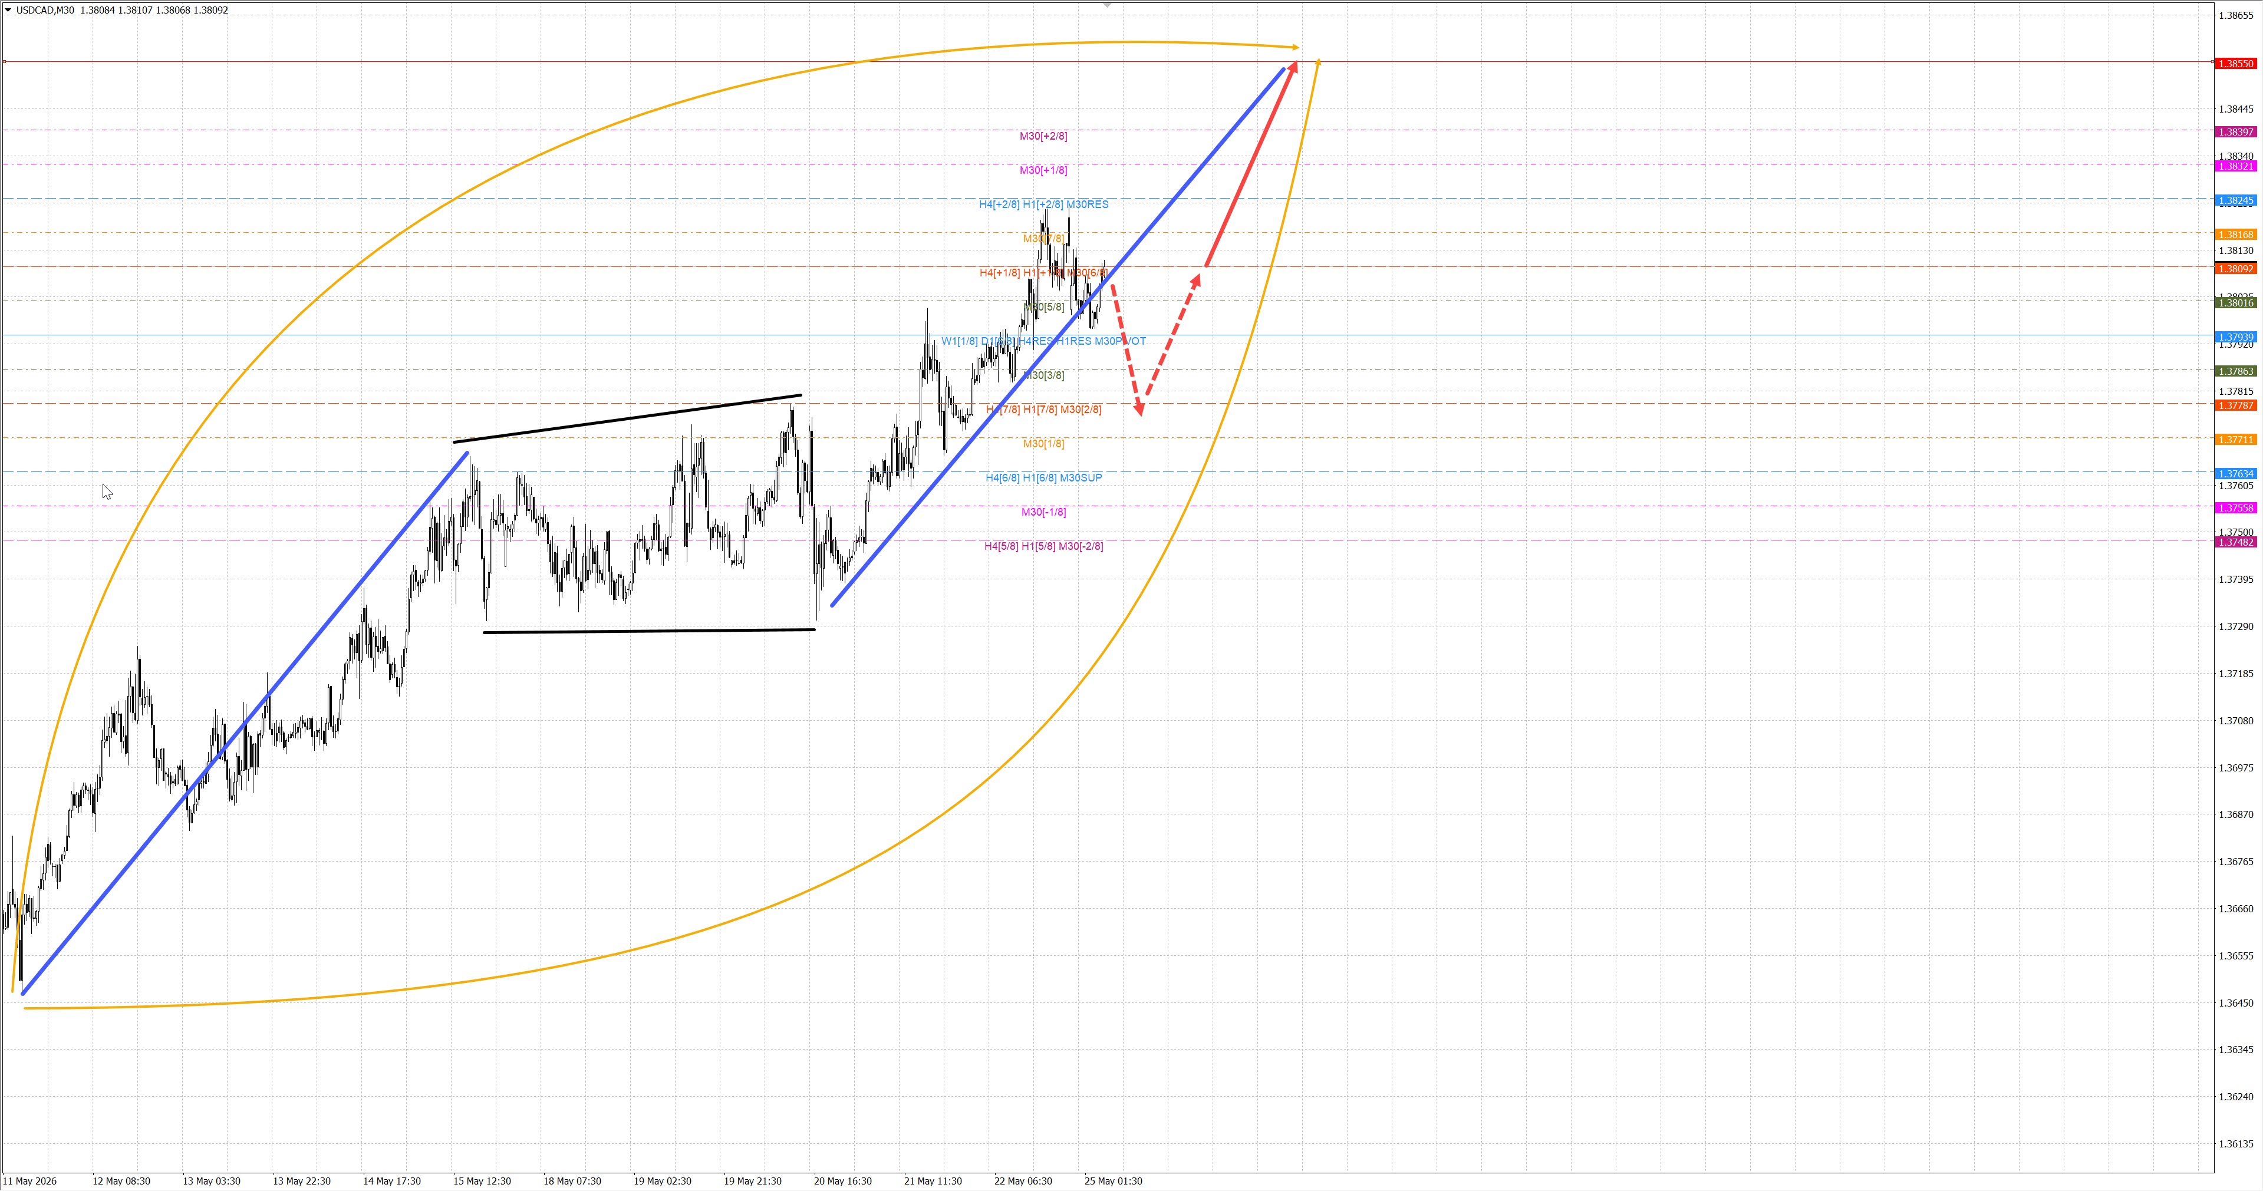Screen dimensions: 2263x1191
Task: Select the orange-red 1.37787 price label
Action: (x=2235, y=406)
